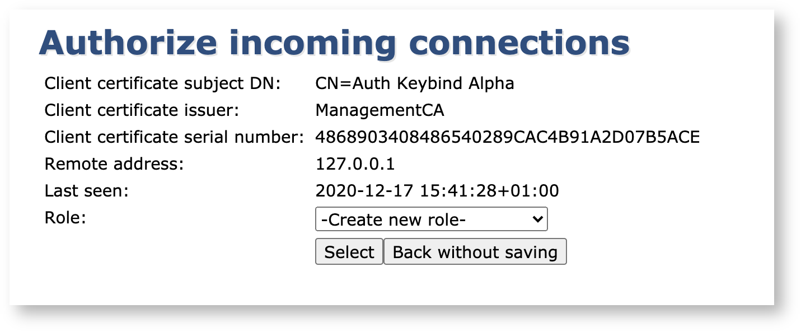Click the Client certificate serial number label
The image size is (801, 332).
click(x=174, y=137)
